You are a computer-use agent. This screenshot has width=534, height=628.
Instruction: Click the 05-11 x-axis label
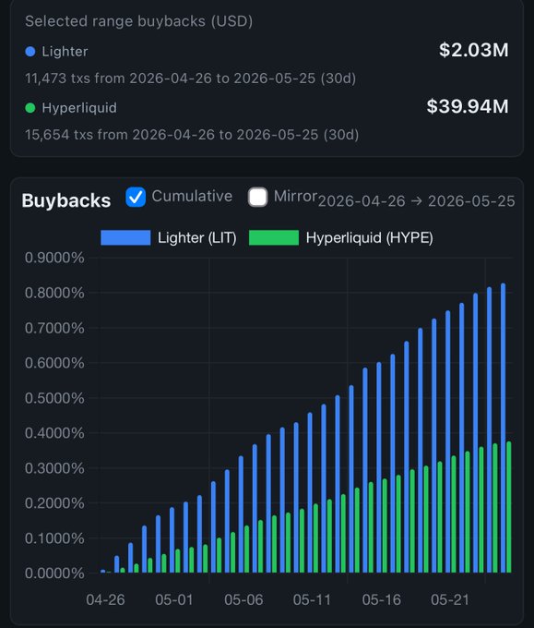click(312, 600)
